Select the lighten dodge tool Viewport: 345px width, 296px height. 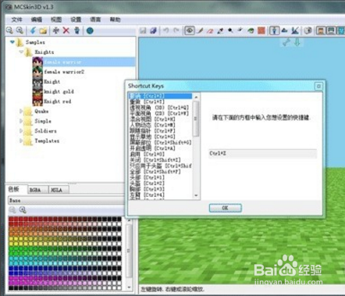[x=240, y=30]
